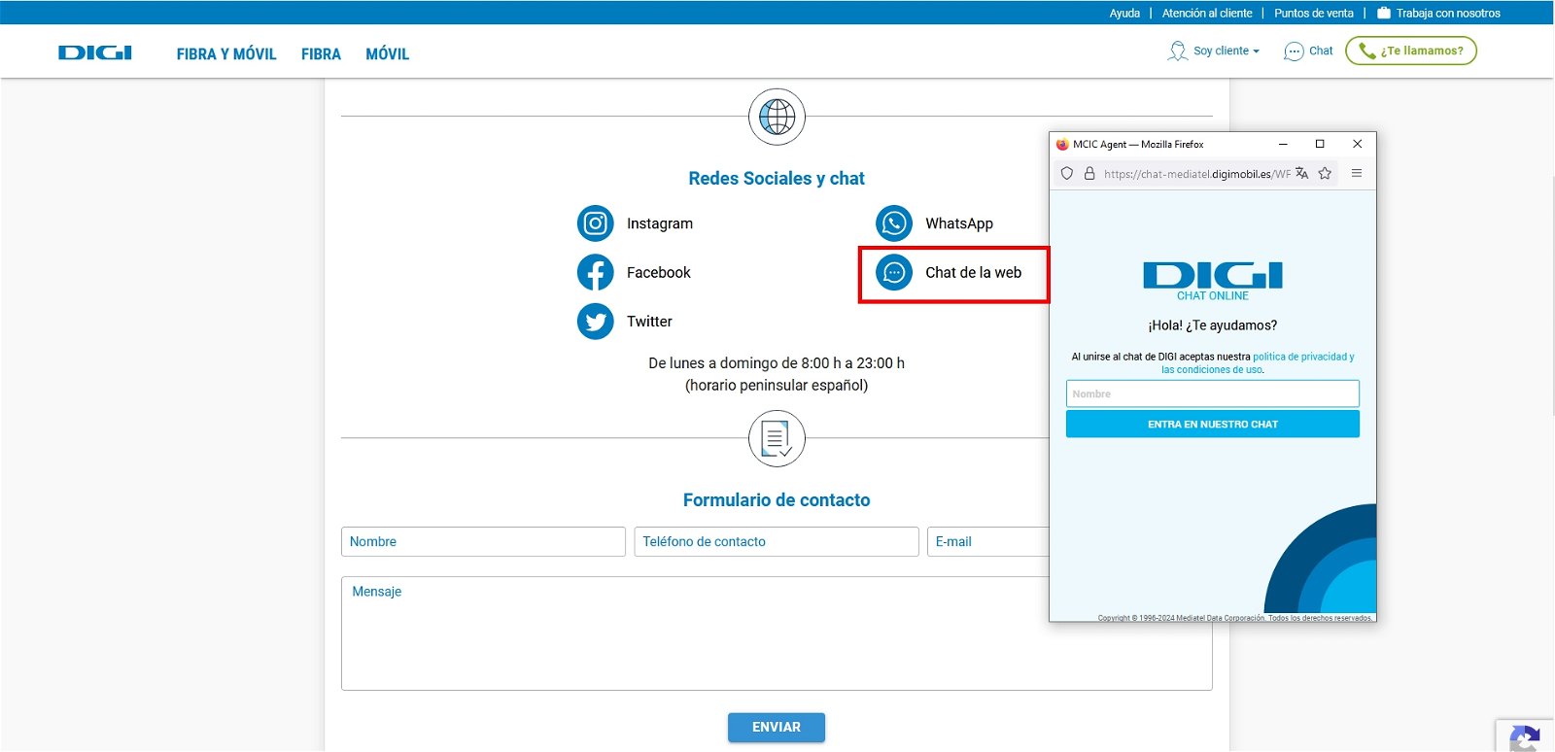Open the Facebook social icon
This screenshot has height=752, width=1555.
[x=596, y=272]
